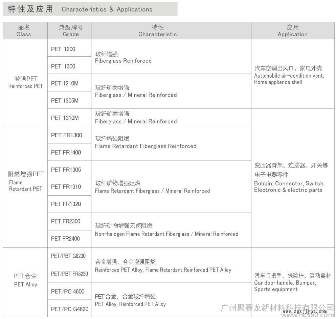
Task: Click the PET/PBT G8230 grade cell
Action: coord(68,256)
